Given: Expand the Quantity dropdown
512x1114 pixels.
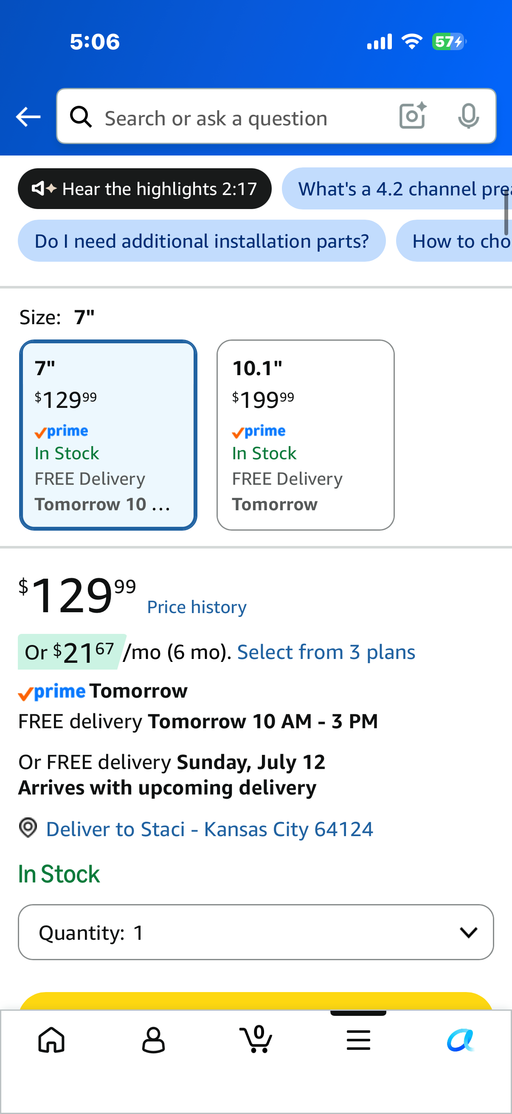Looking at the screenshot, I should (x=256, y=932).
